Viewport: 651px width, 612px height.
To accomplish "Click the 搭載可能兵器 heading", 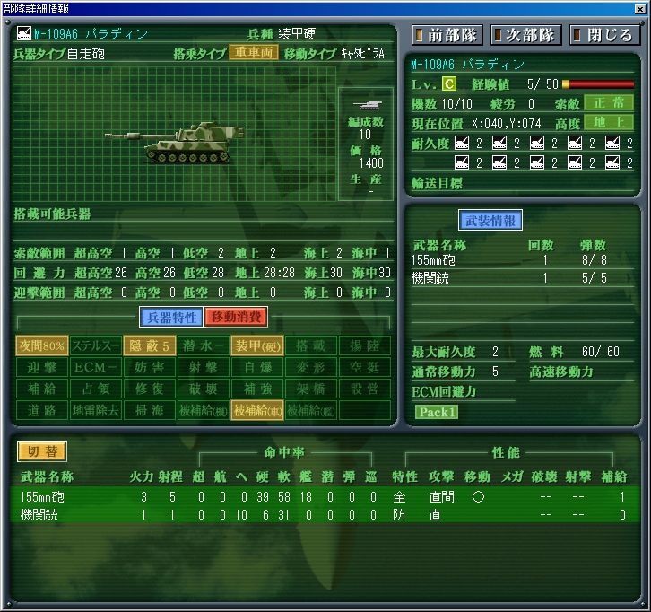I will (52, 214).
